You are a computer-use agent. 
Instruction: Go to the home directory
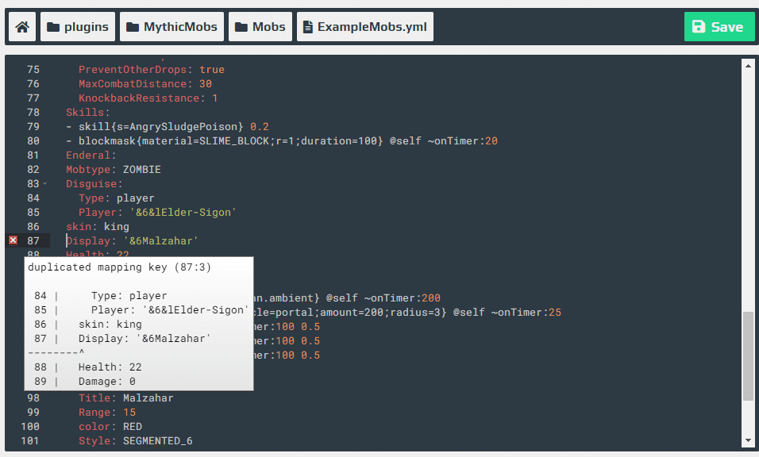click(22, 27)
